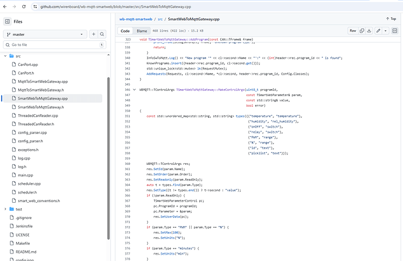This screenshot has height=261, width=403.
Task: Select line number 360
Action: click(127, 164)
